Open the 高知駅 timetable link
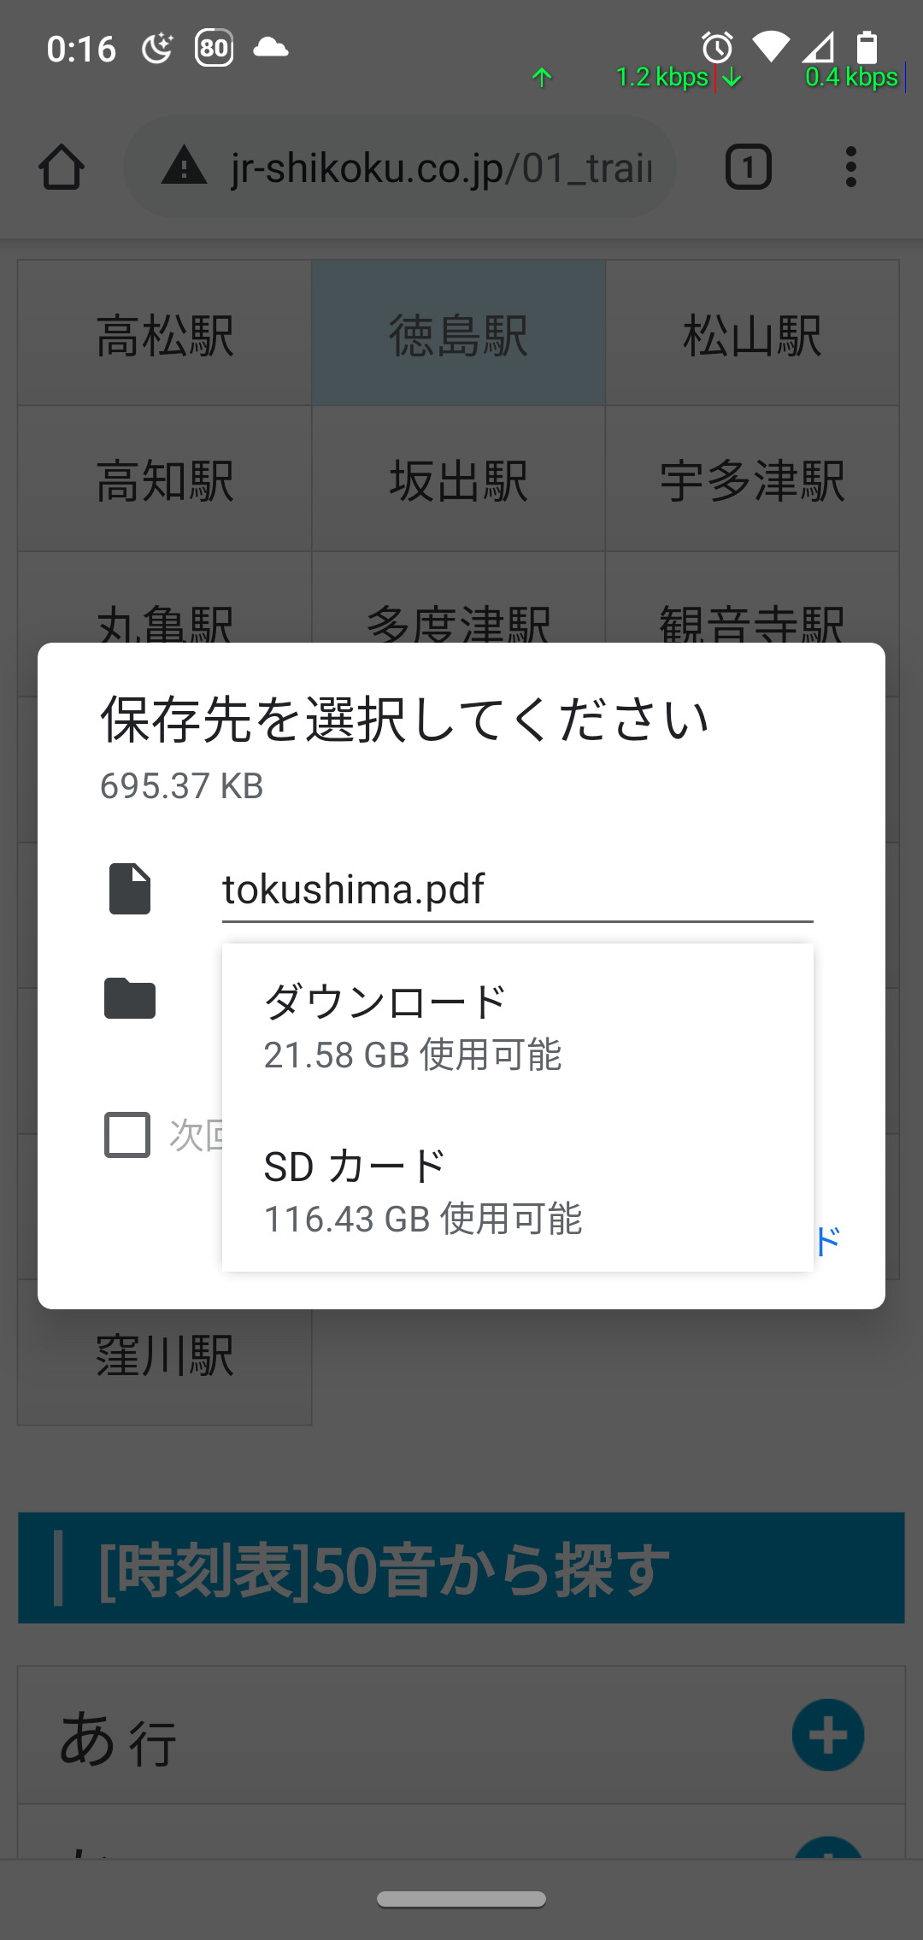Viewport: 923px width, 1940px height. tap(165, 479)
